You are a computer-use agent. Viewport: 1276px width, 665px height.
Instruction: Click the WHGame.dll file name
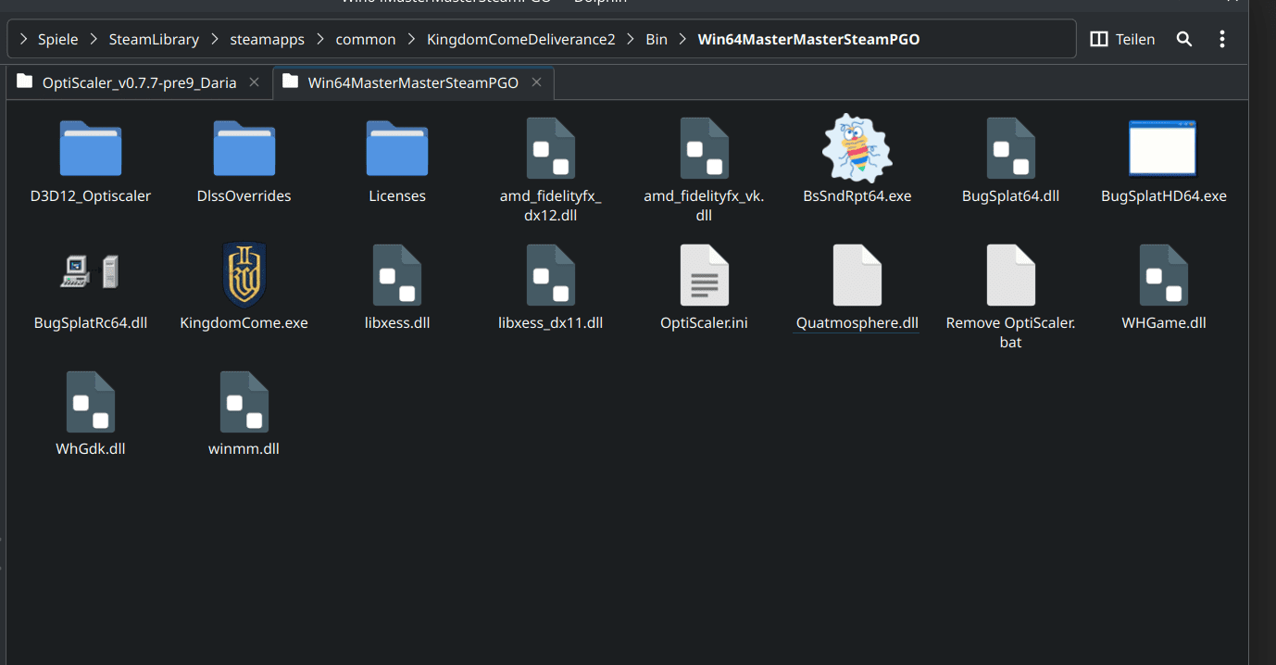(1164, 323)
